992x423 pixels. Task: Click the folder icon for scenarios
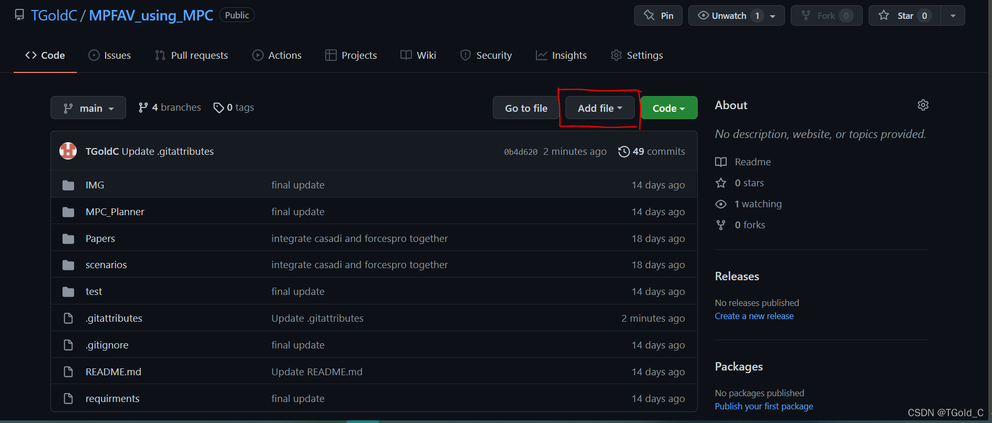(x=68, y=265)
